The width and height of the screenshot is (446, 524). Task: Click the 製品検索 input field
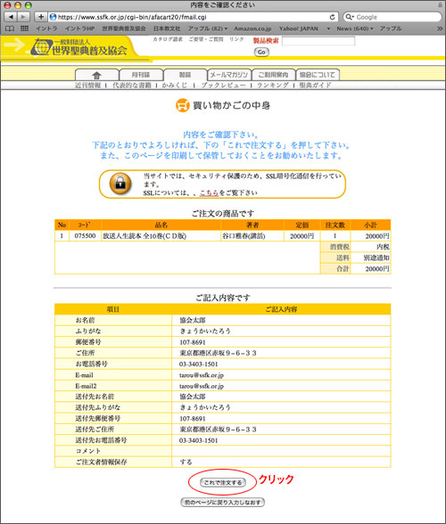[x=318, y=41]
